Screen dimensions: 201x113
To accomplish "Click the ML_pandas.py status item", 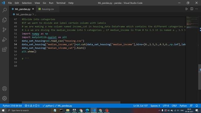I will (63, 106).
